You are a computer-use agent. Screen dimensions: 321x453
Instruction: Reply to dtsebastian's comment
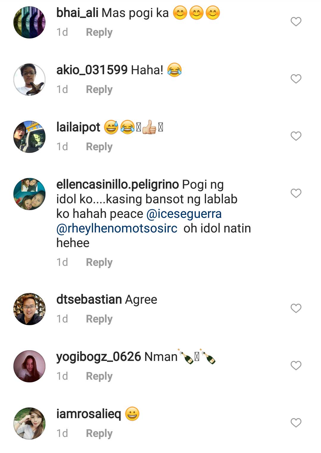point(99,319)
